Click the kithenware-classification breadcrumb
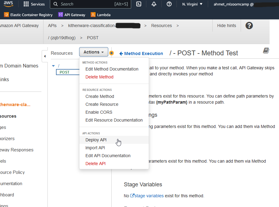 pyautogui.click(x=91, y=26)
